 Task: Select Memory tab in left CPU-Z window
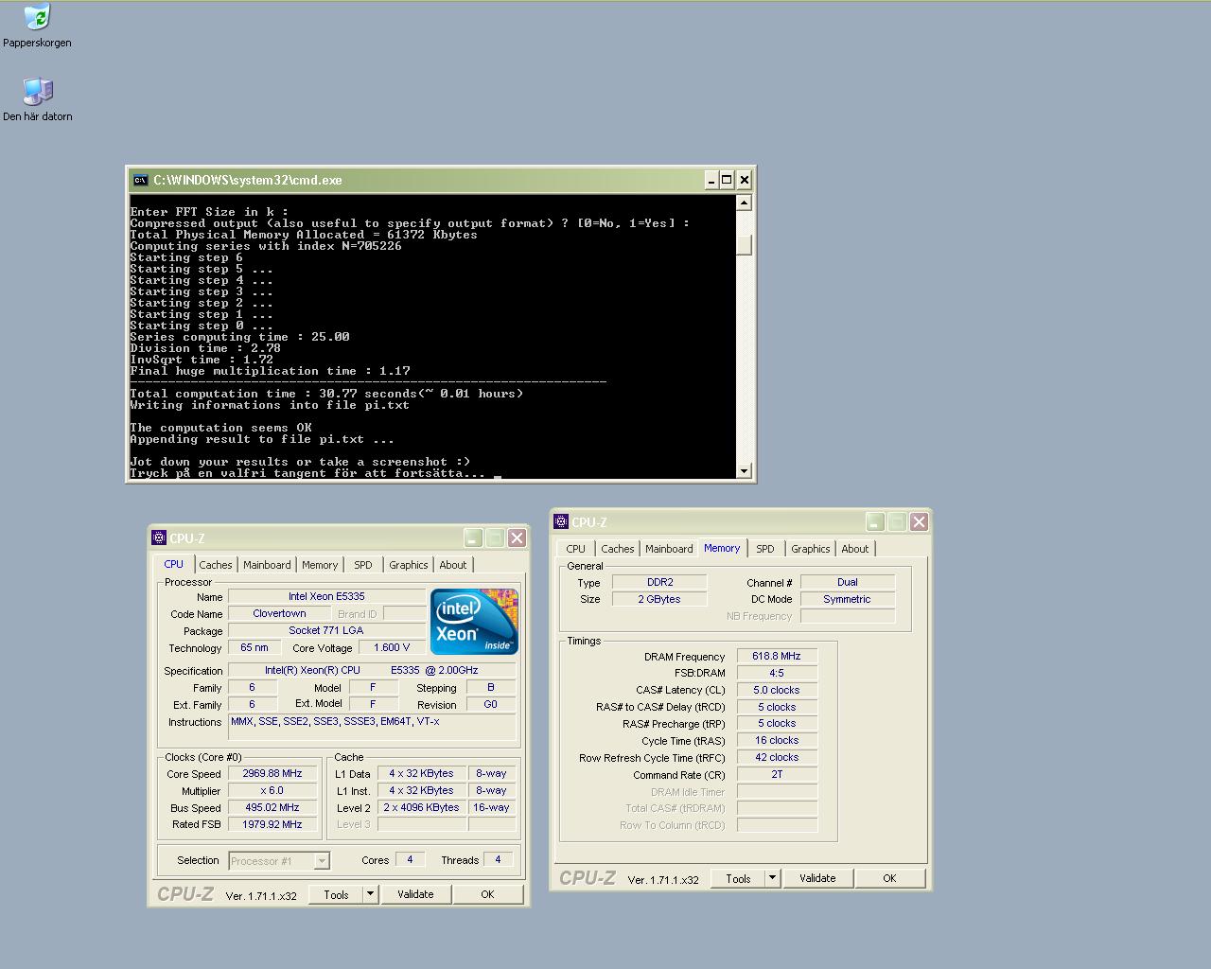pyautogui.click(x=320, y=565)
